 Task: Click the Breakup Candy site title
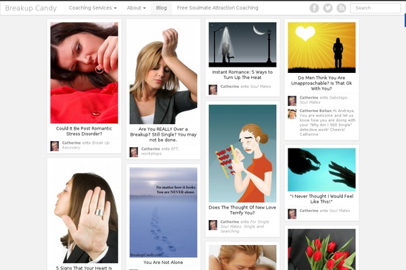(31, 8)
